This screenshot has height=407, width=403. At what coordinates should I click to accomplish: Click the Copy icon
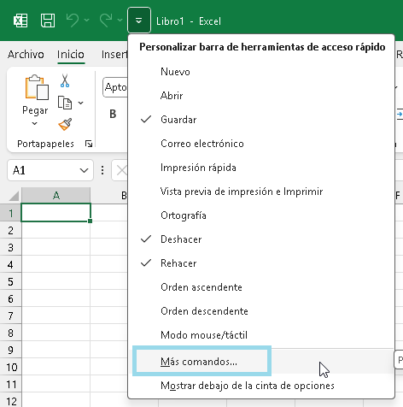pyautogui.click(x=65, y=103)
